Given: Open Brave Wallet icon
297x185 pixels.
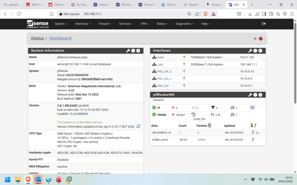Looking at the screenshot, I should 271,14.
